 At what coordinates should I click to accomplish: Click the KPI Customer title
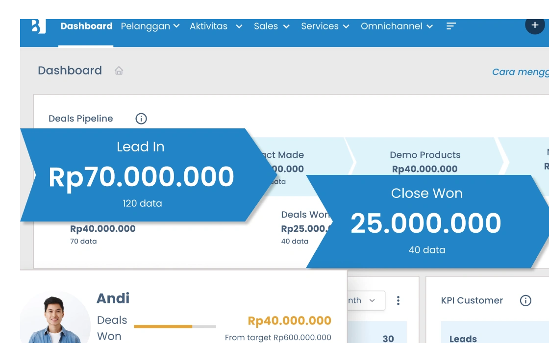coord(472,300)
